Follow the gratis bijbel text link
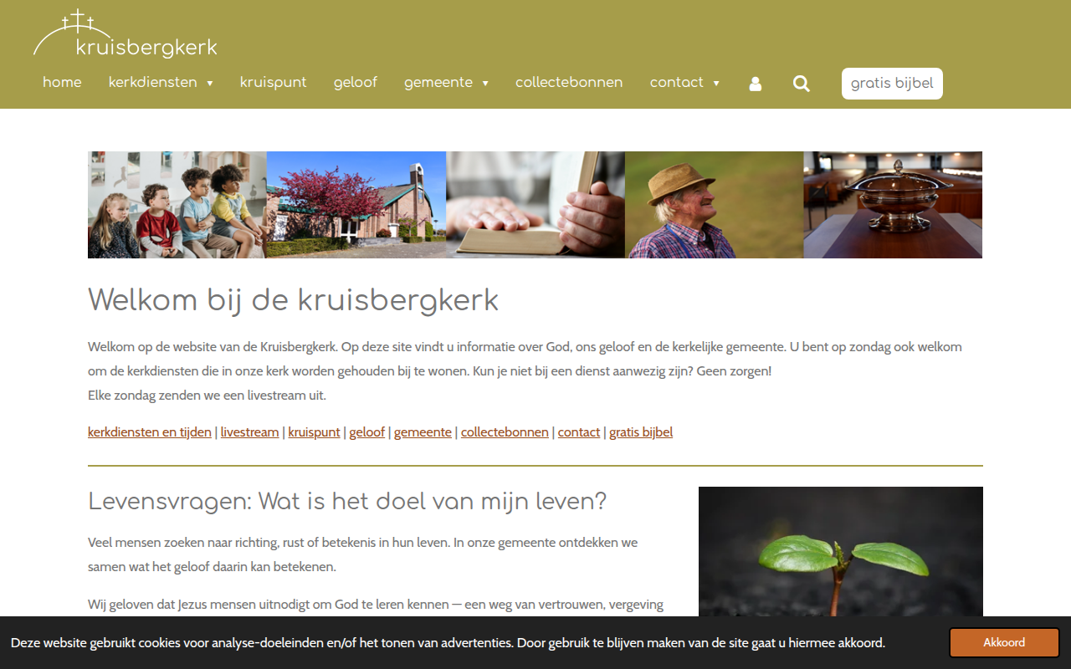 (x=641, y=432)
